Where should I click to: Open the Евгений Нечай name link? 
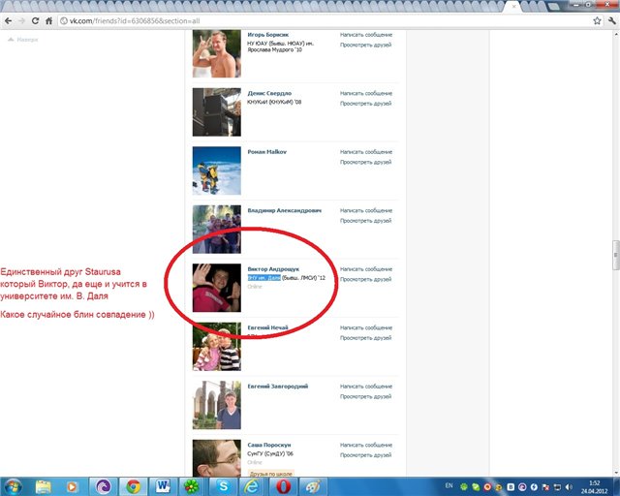pyautogui.click(x=268, y=327)
